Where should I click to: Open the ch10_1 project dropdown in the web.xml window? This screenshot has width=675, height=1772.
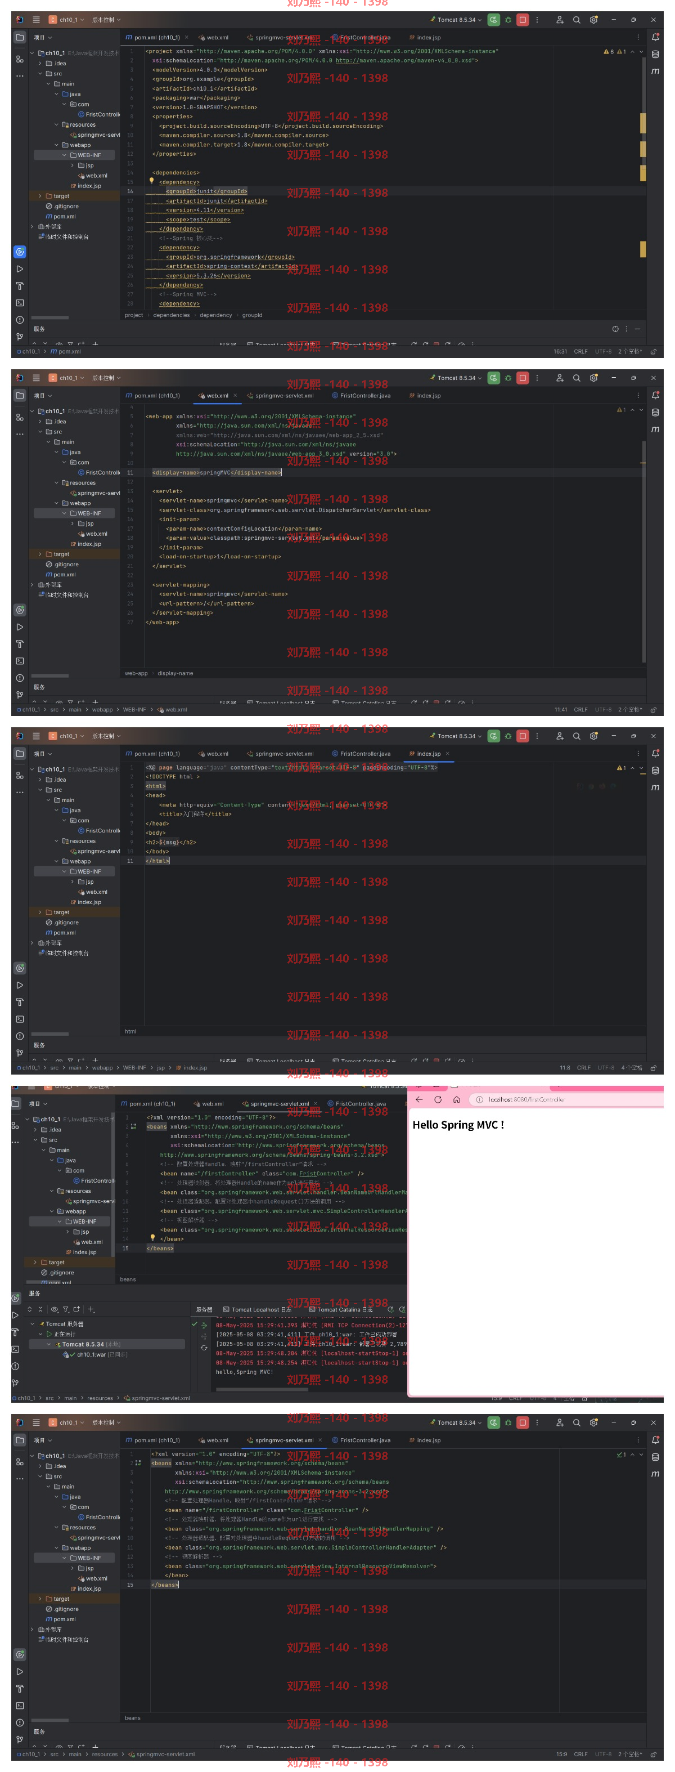click(x=67, y=378)
